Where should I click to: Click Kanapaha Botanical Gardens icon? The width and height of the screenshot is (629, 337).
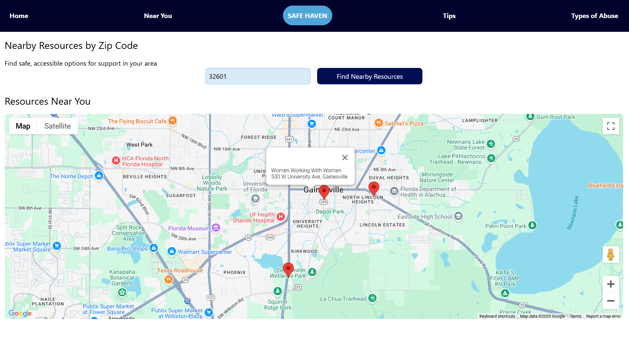pyautogui.click(x=122, y=292)
